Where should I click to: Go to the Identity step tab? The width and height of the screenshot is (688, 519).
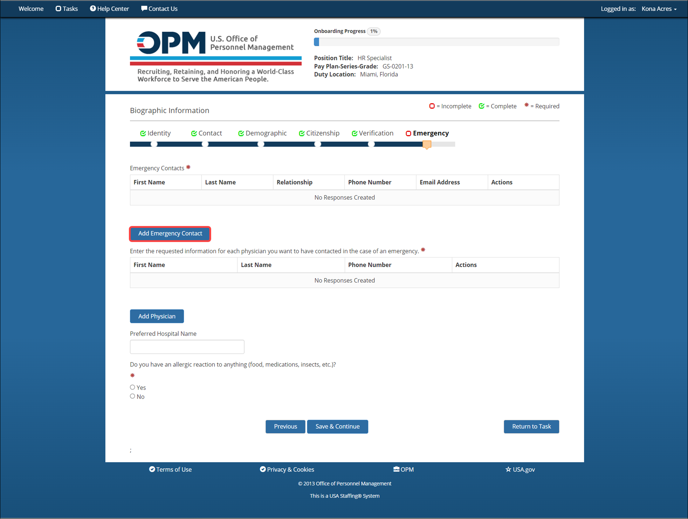click(155, 133)
